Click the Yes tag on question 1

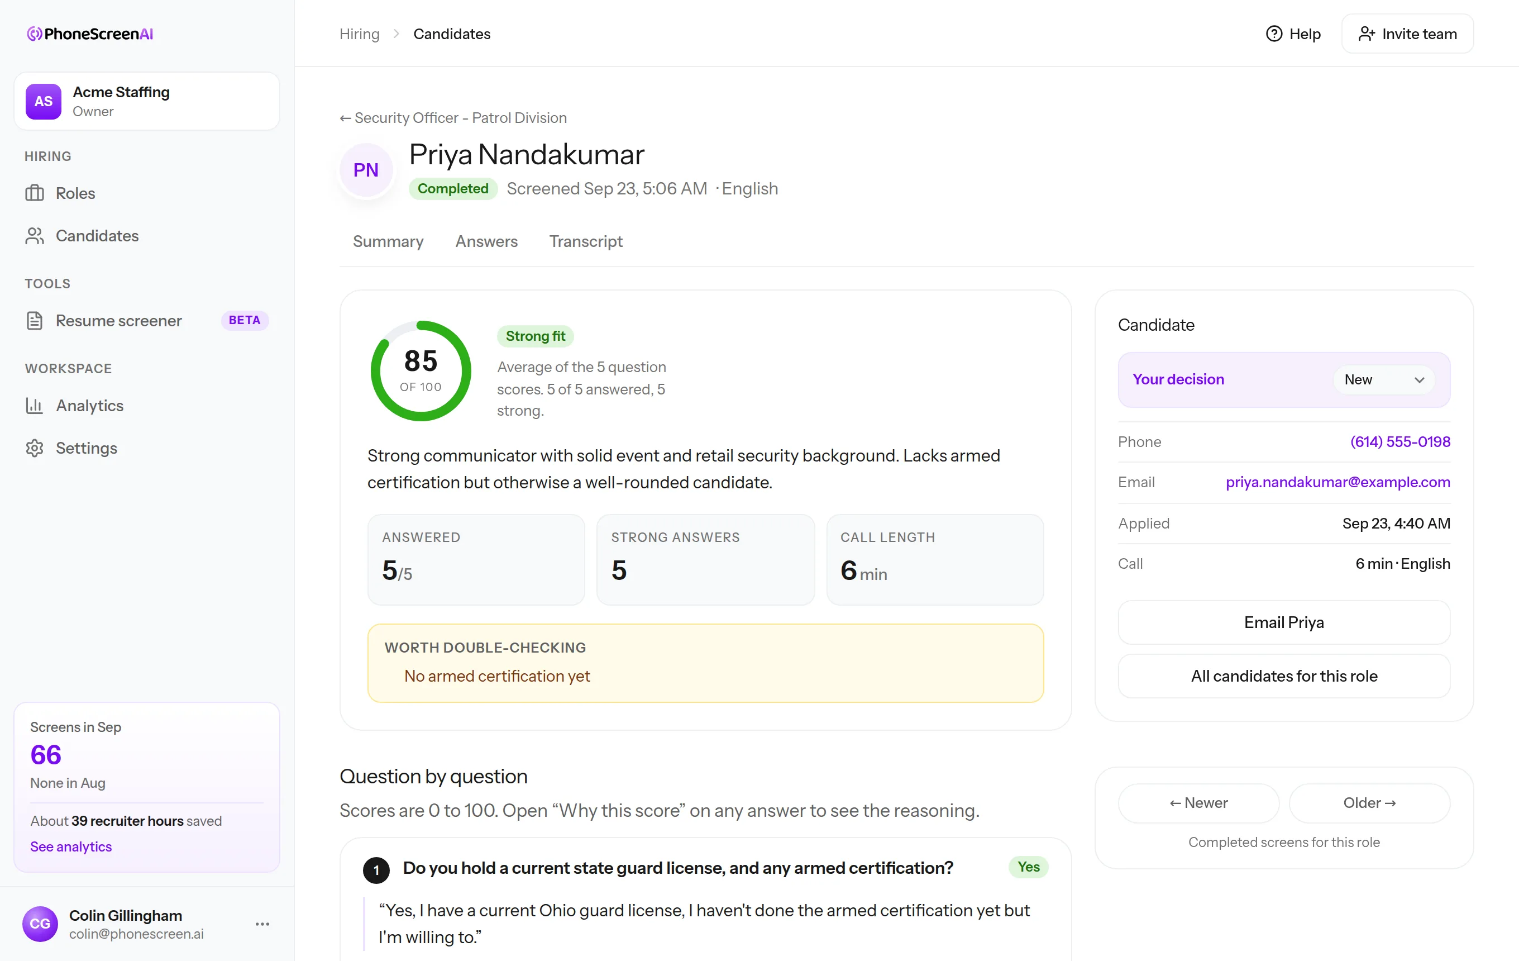pos(1028,867)
